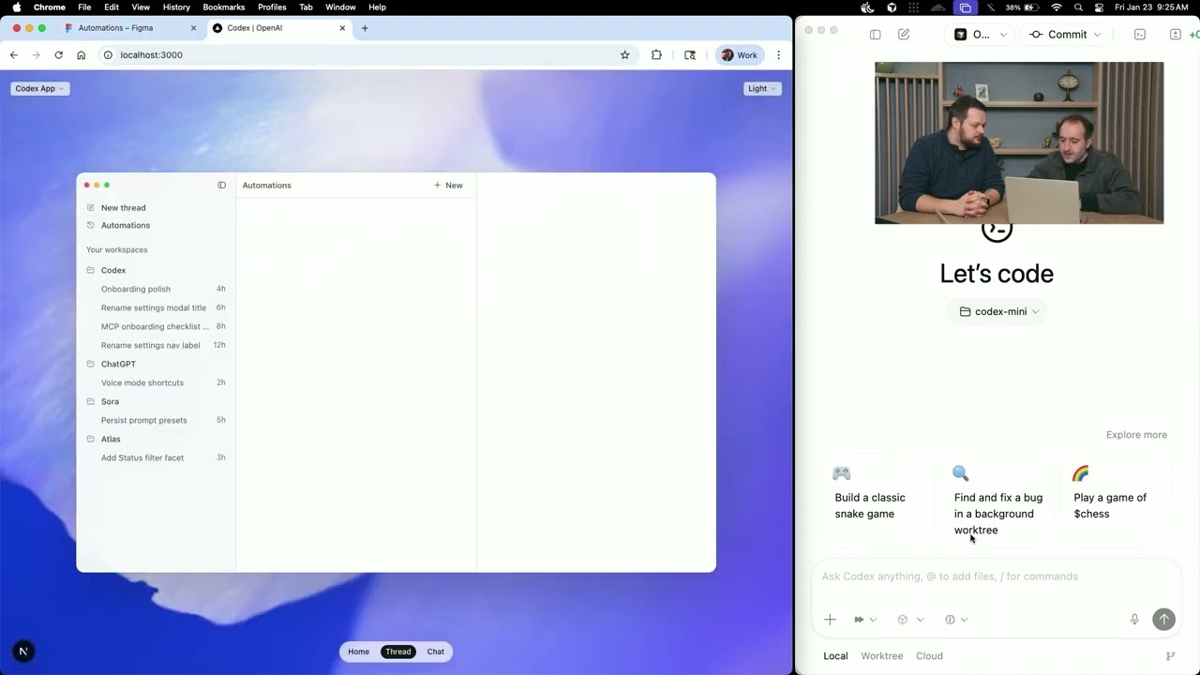
Task: Open the View menu
Action: (x=141, y=7)
